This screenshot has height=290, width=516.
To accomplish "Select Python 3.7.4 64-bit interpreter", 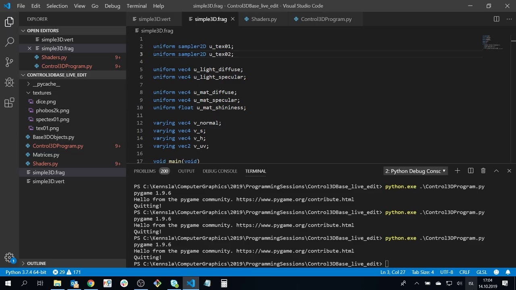I will (26, 272).
